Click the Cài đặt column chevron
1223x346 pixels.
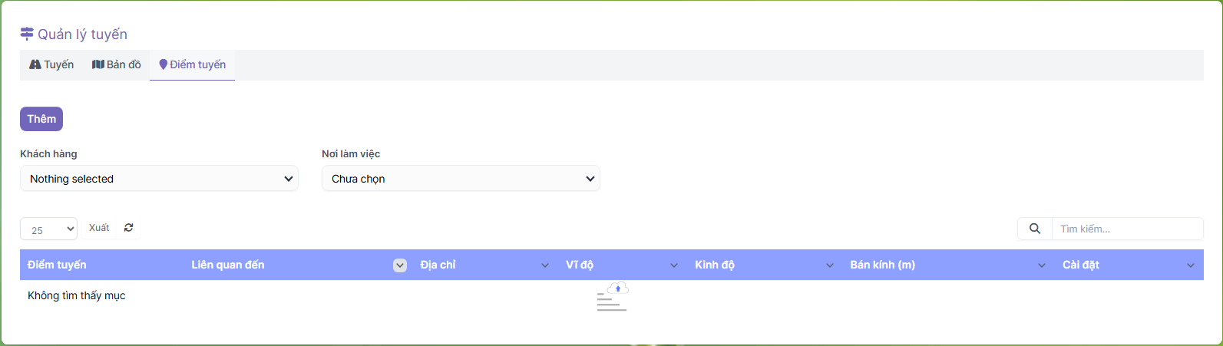click(x=1191, y=265)
